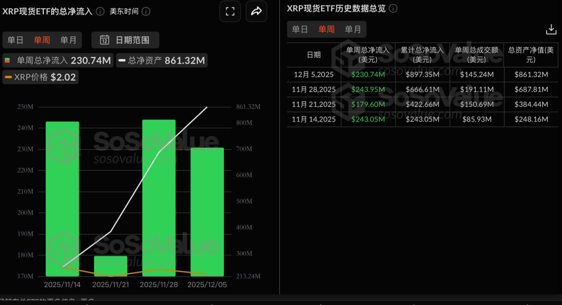Click info icon next to XRP现货ETF历史数据总览
The width and height of the screenshot is (562, 305).
(393, 8)
